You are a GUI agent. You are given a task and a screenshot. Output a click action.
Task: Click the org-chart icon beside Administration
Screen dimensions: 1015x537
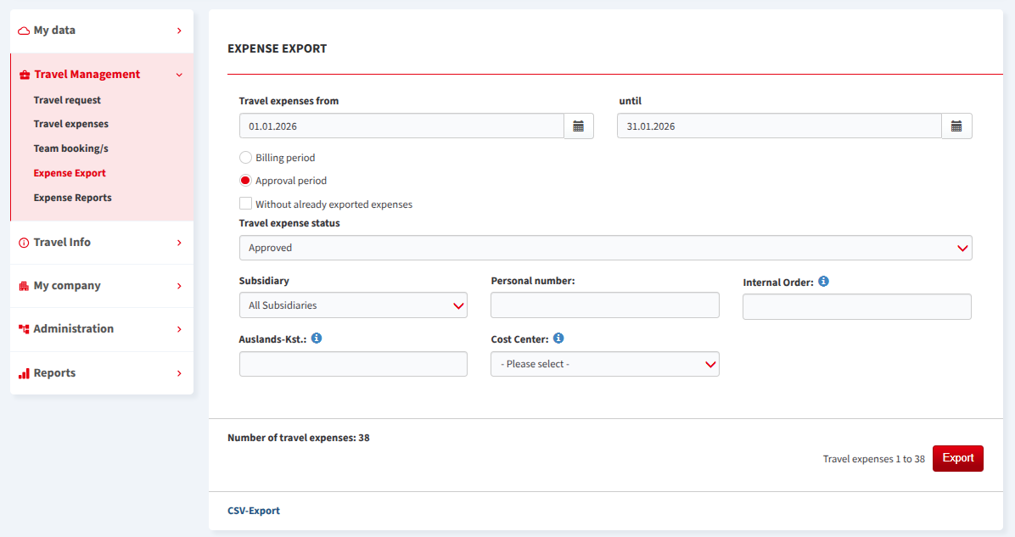pyautogui.click(x=23, y=329)
